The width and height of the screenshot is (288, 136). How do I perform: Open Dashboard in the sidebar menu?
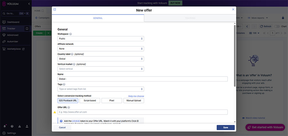coord(13,22)
